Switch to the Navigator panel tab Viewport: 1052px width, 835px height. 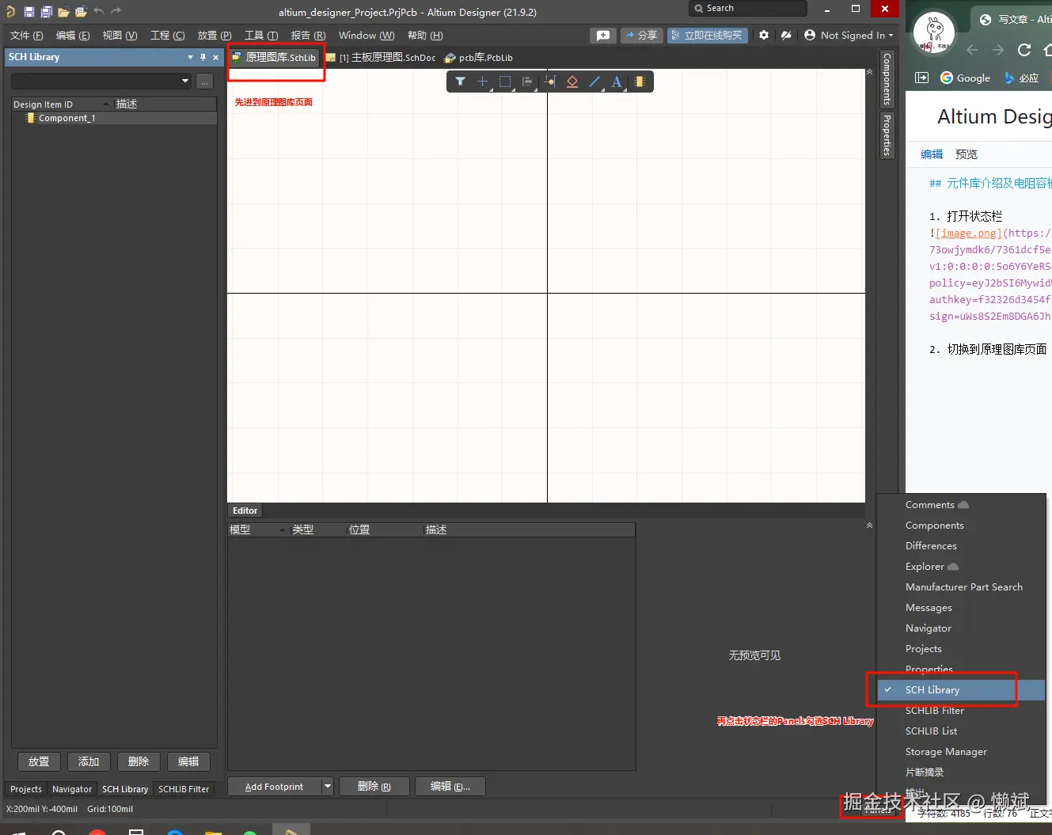click(x=72, y=789)
